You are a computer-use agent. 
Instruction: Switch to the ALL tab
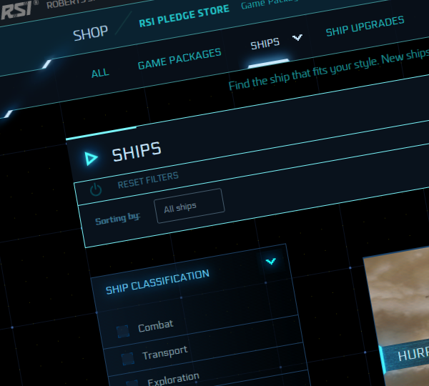(x=100, y=73)
